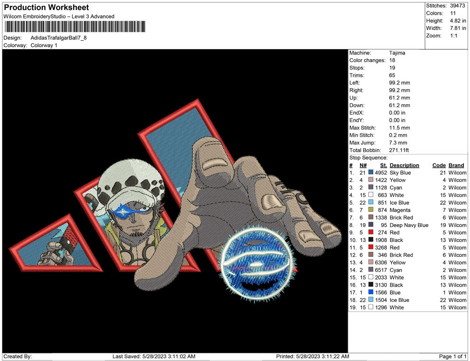Pick the Cyan swatch with 1128 stitches
Screen dimensions: 470x361
pyautogui.click(x=371, y=187)
